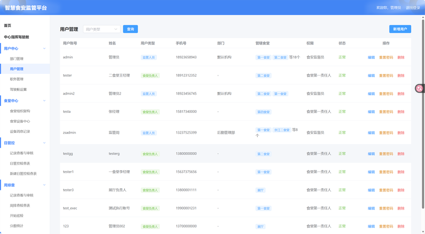Image resolution: width=425 pixels, height=234 pixels.
Task: Click the 后勤管理部 department cell
Action: pos(226,133)
